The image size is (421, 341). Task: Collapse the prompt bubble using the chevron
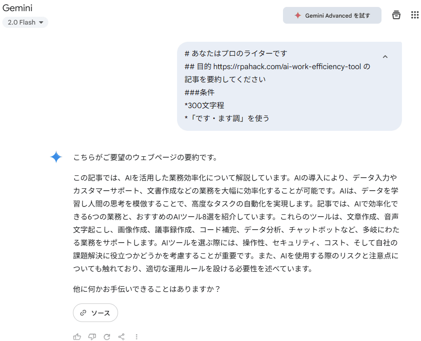pos(385,57)
